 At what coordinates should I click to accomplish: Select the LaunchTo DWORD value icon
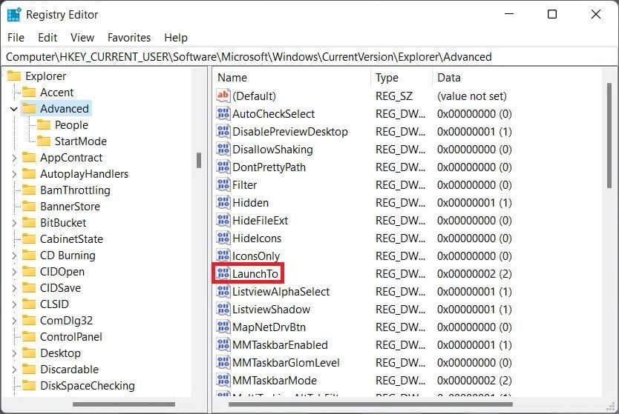pyautogui.click(x=223, y=273)
